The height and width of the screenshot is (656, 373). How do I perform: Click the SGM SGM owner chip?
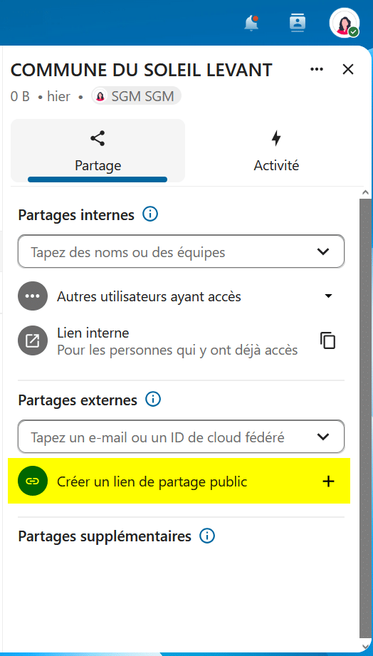point(137,96)
